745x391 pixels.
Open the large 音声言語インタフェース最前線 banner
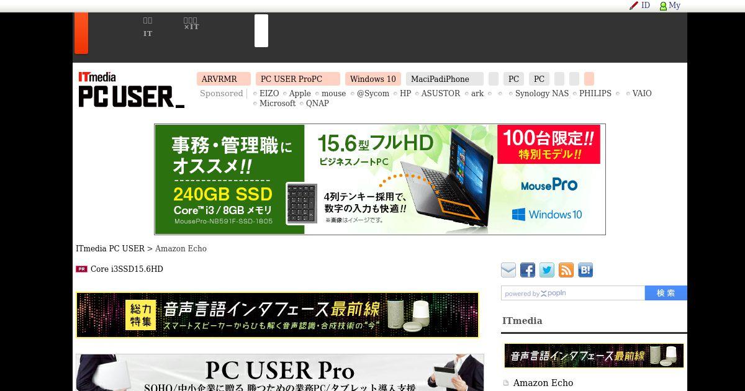(278, 315)
